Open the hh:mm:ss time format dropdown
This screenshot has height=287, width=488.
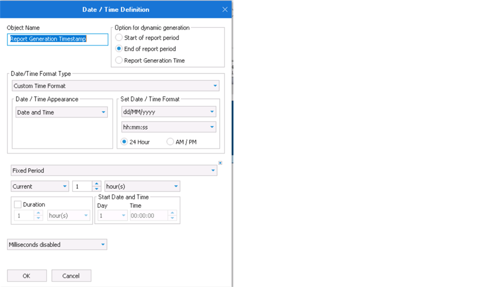pyautogui.click(x=169, y=127)
